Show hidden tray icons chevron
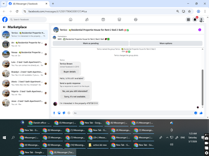 point(167,138)
